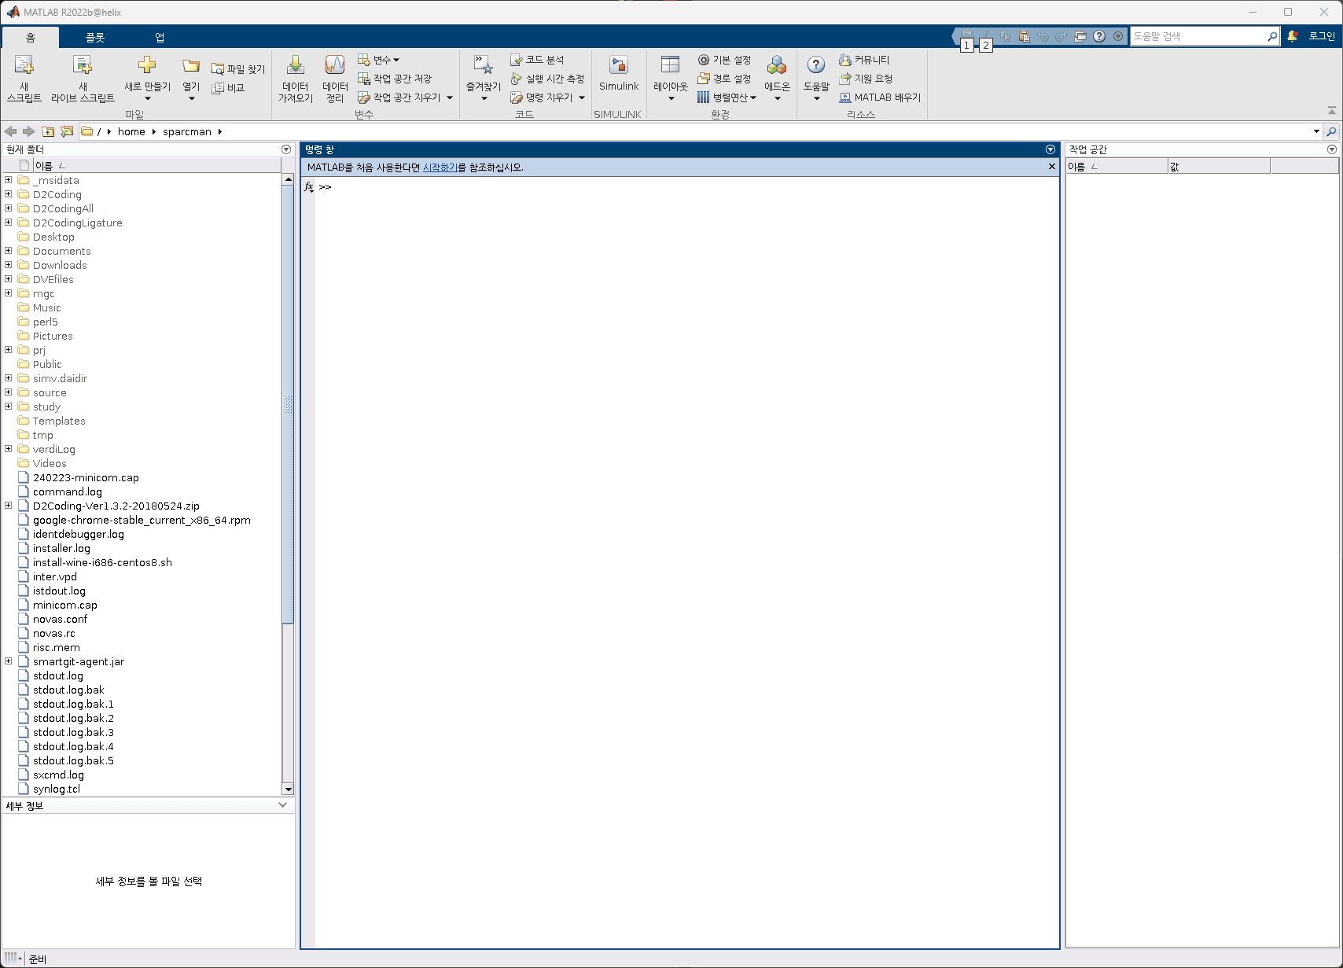The width and height of the screenshot is (1343, 968).
Task: Open command window actions dropdown arrow
Action: click(1050, 149)
